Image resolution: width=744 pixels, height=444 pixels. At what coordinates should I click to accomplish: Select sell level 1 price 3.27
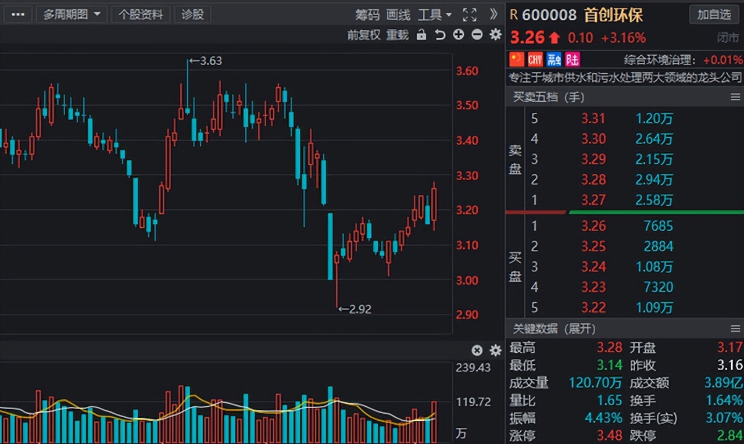594,200
